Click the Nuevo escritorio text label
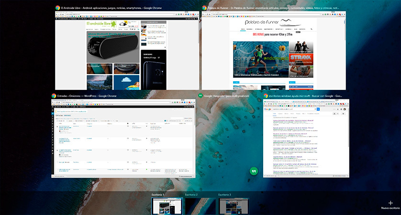The image size is (401, 215). (390, 209)
